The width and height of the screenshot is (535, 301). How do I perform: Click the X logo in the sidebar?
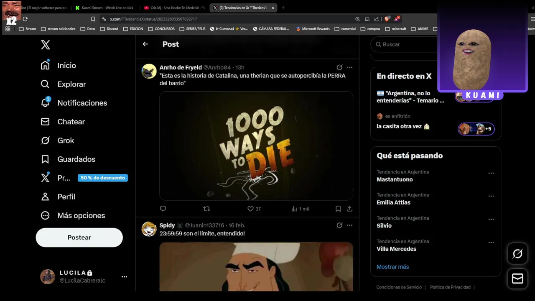[x=46, y=45]
